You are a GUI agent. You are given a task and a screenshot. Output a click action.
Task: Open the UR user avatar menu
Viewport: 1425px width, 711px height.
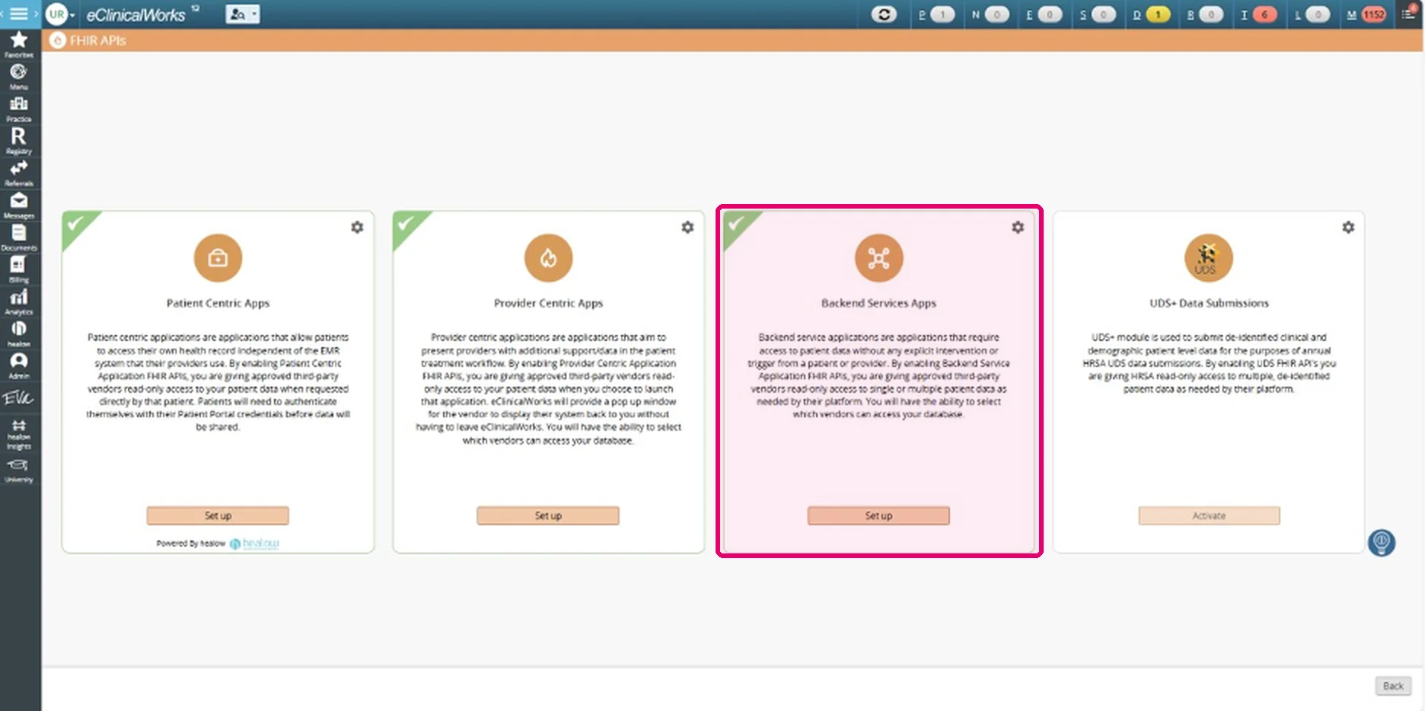(58, 14)
